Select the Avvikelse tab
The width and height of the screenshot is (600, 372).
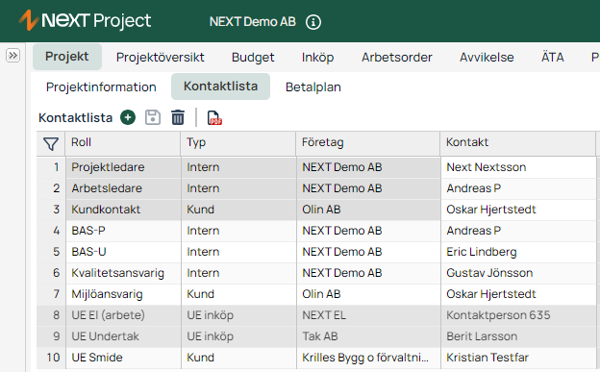click(x=487, y=57)
